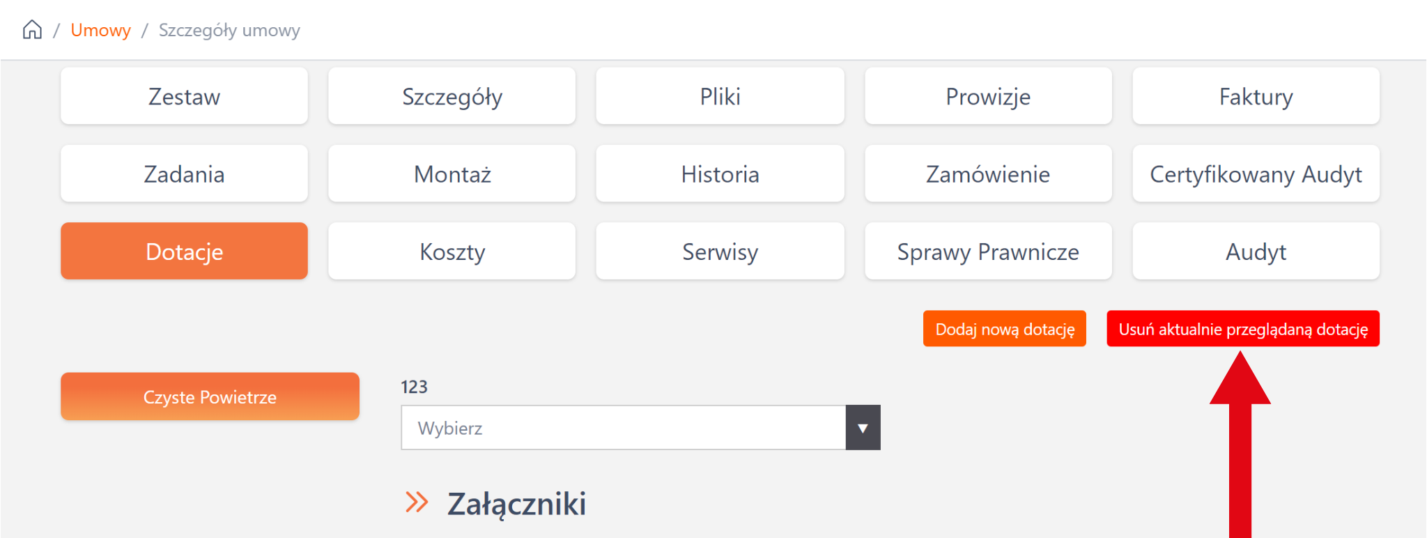Click Usuń aktualnie przeglądaną dotację button
Screen dimensions: 1427x538
click(x=1242, y=329)
